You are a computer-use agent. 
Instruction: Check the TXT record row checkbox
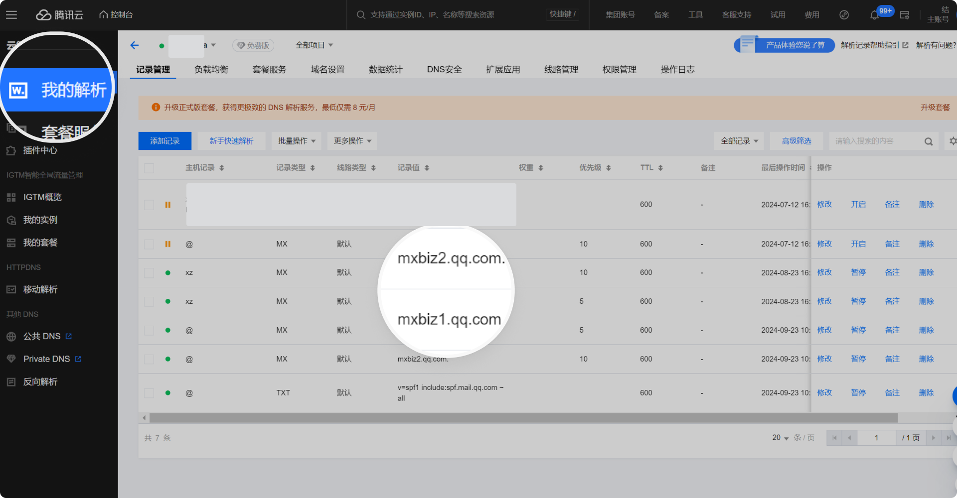click(149, 393)
